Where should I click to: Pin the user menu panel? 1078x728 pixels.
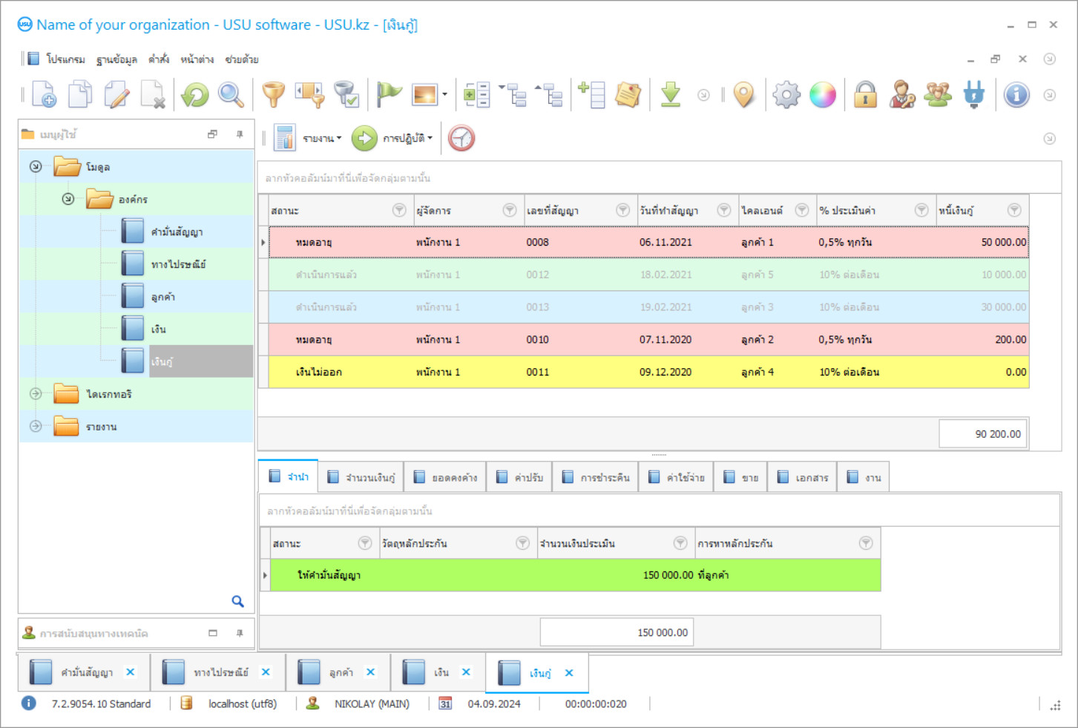pyautogui.click(x=240, y=134)
